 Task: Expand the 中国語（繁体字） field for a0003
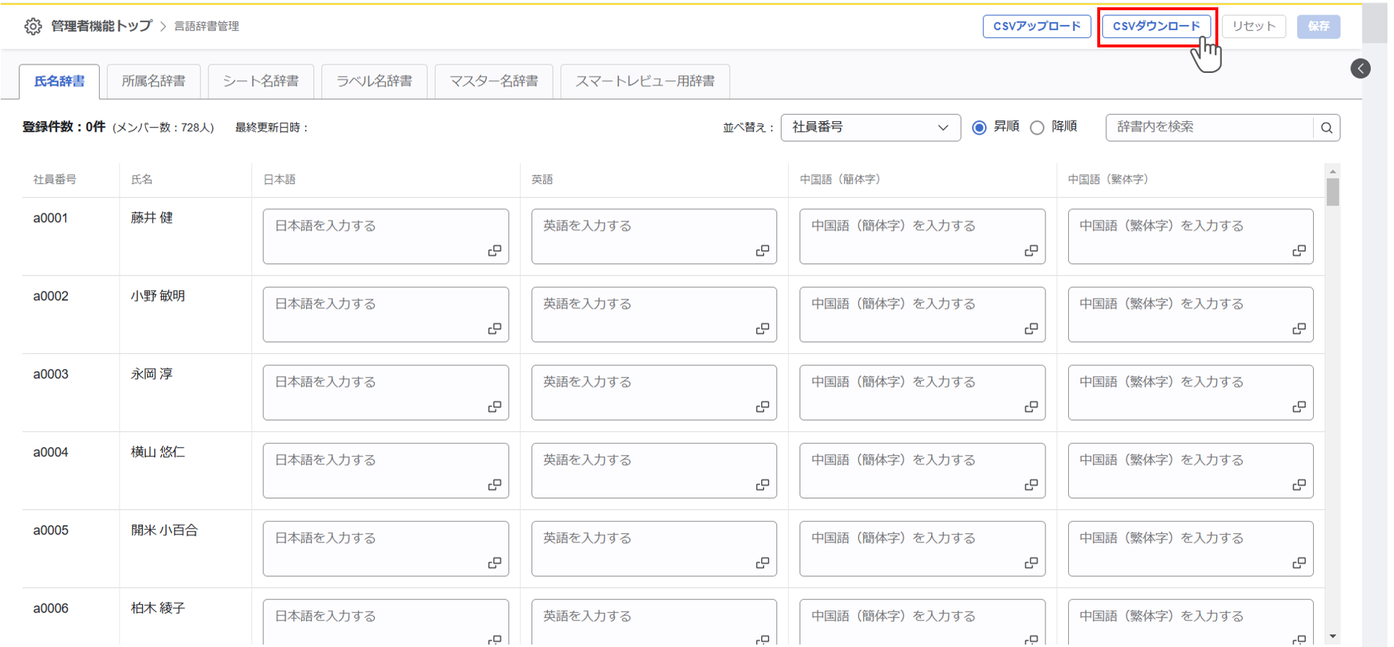pyautogui.click(x=1299, y=406)
